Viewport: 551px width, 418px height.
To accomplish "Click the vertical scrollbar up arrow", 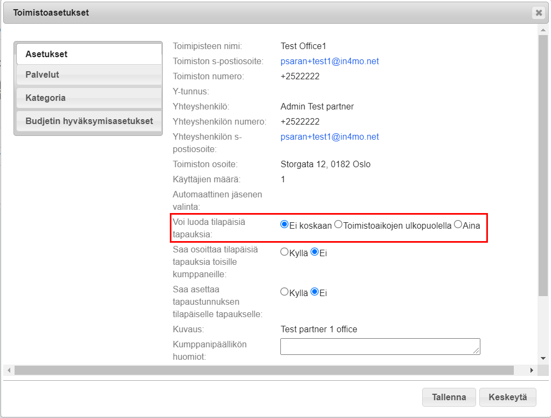I will coord(542,30).
